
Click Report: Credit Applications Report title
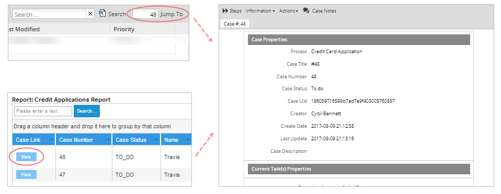(61, 100)
